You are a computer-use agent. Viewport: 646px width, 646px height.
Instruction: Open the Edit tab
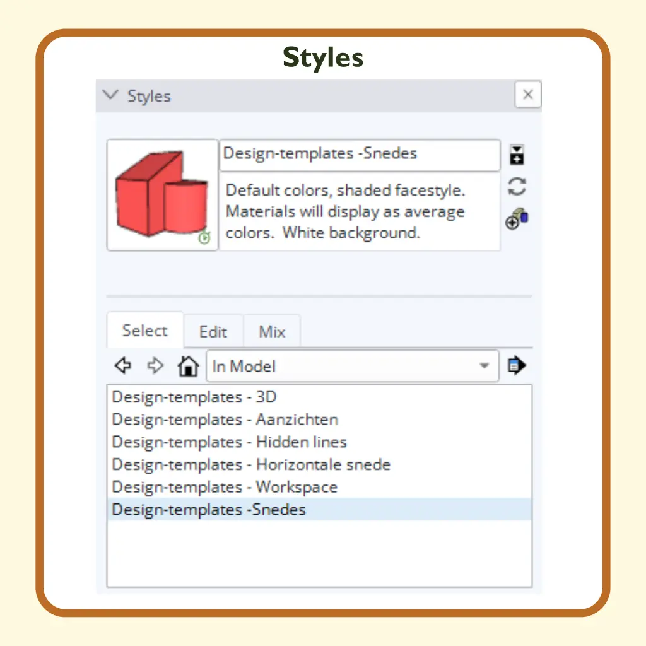point(213,332)
